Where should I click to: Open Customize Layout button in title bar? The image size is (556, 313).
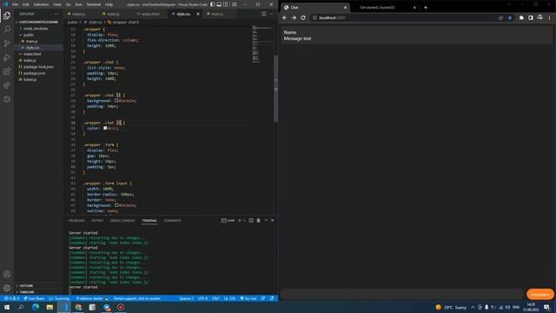235,4
